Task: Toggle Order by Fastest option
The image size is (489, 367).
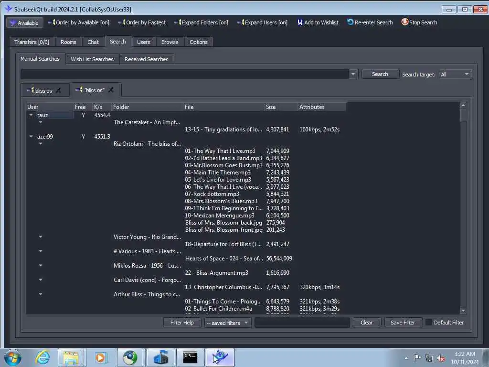Action: (x=142, y=22)
